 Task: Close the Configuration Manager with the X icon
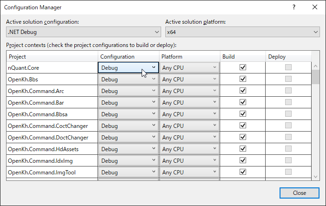pyautogui.click(x=315, y=7)
